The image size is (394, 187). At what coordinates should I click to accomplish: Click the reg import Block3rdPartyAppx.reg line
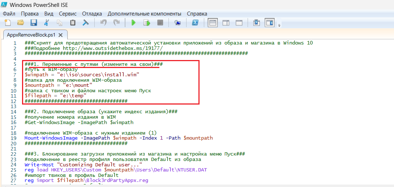[86, 180]
